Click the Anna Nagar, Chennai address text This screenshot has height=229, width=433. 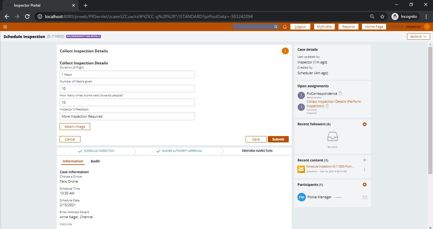click(76, 217)
